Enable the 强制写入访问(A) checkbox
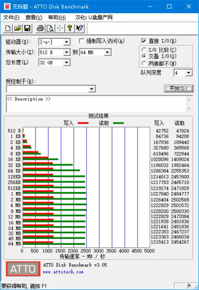Image resolution: width=199 pixels, height=290 pixels. (81, 41)
